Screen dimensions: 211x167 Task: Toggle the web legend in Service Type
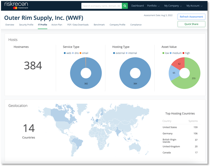pyautogui.click(x=67, y=53)
